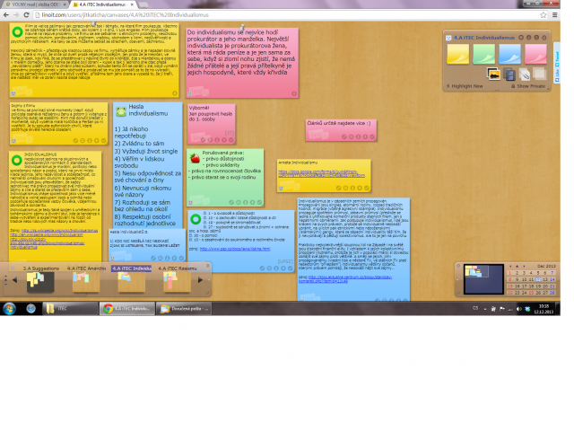The height and width of the screenshot is (431, 574).
Task: Open the Chrome menu button
Action: 554,15
